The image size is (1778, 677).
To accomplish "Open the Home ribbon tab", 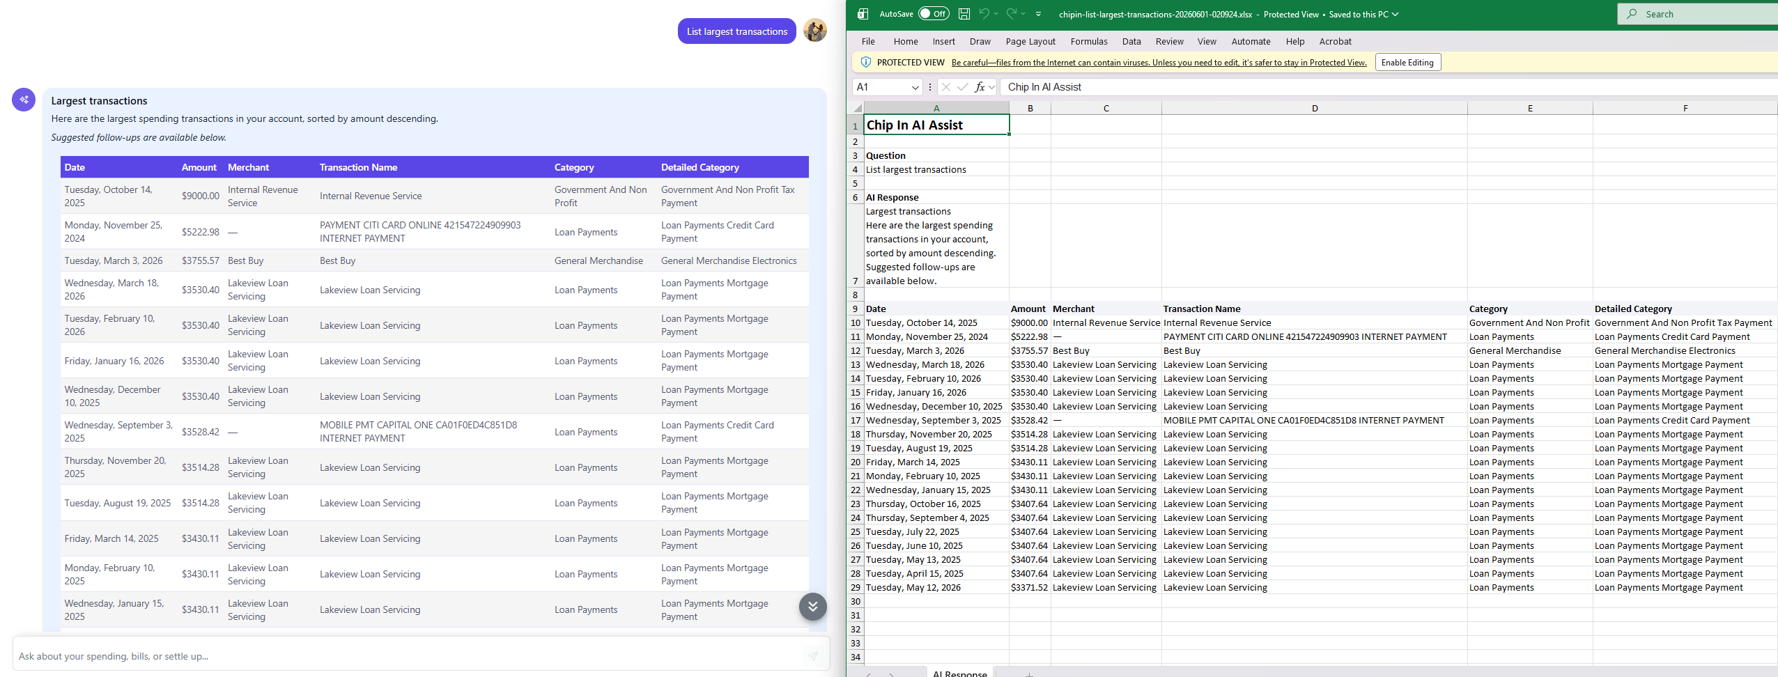I will pyautogui.click(x=906, y=41).
